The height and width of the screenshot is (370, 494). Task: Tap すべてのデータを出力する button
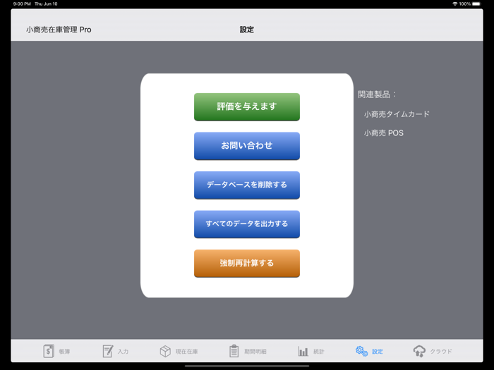click(x=247, y=224)
